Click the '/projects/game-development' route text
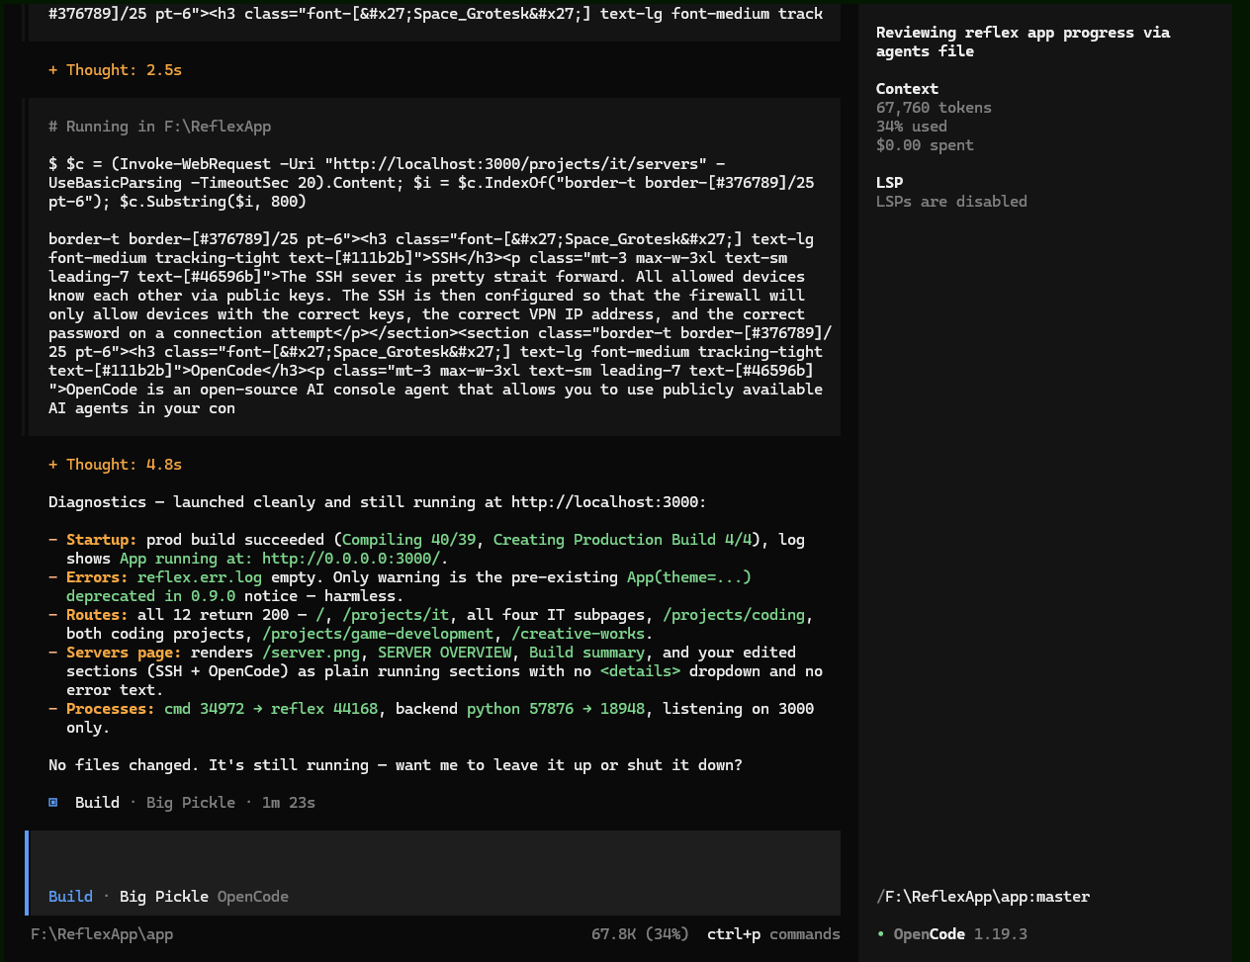The width and height of the screenshot is (1250, 962). [x=378, y=634]
